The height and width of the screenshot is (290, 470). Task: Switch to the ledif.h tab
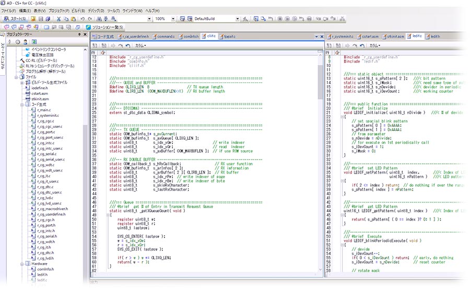(433, 37)
